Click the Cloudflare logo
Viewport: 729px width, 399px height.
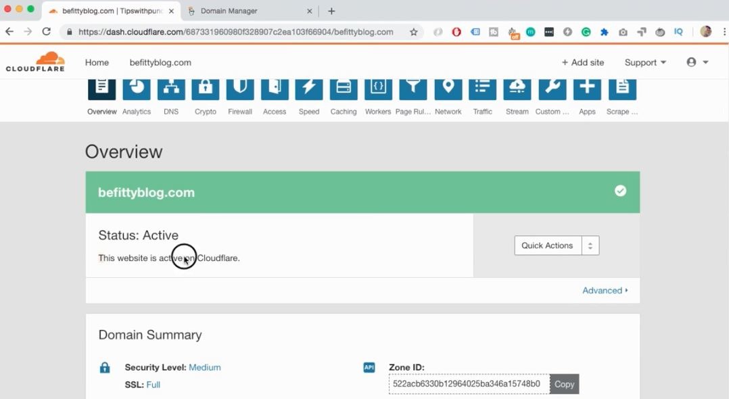[x=35, y=62]
